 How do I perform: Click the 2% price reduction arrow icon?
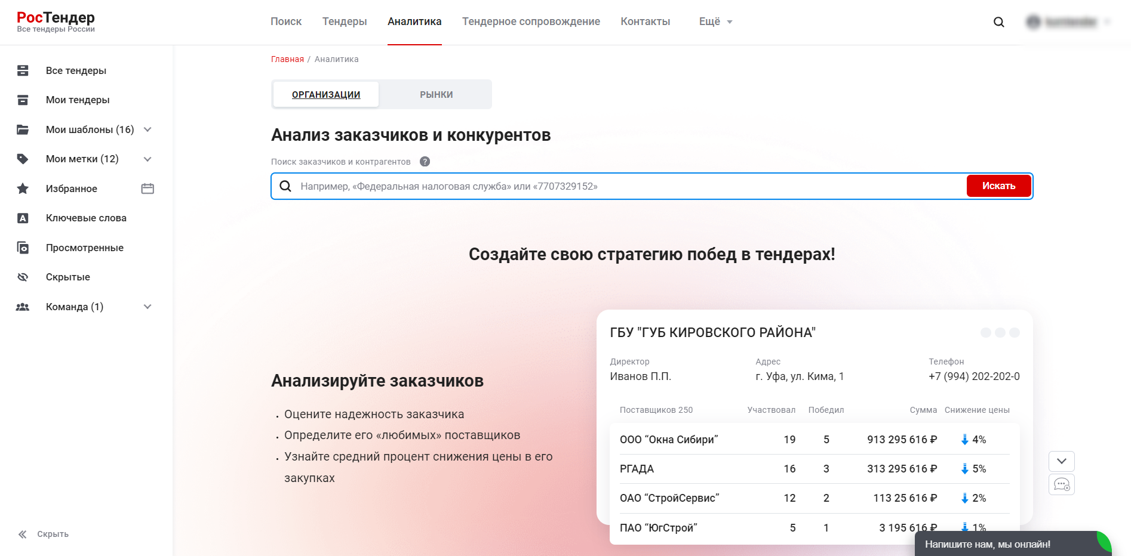[x=964, y=498]
